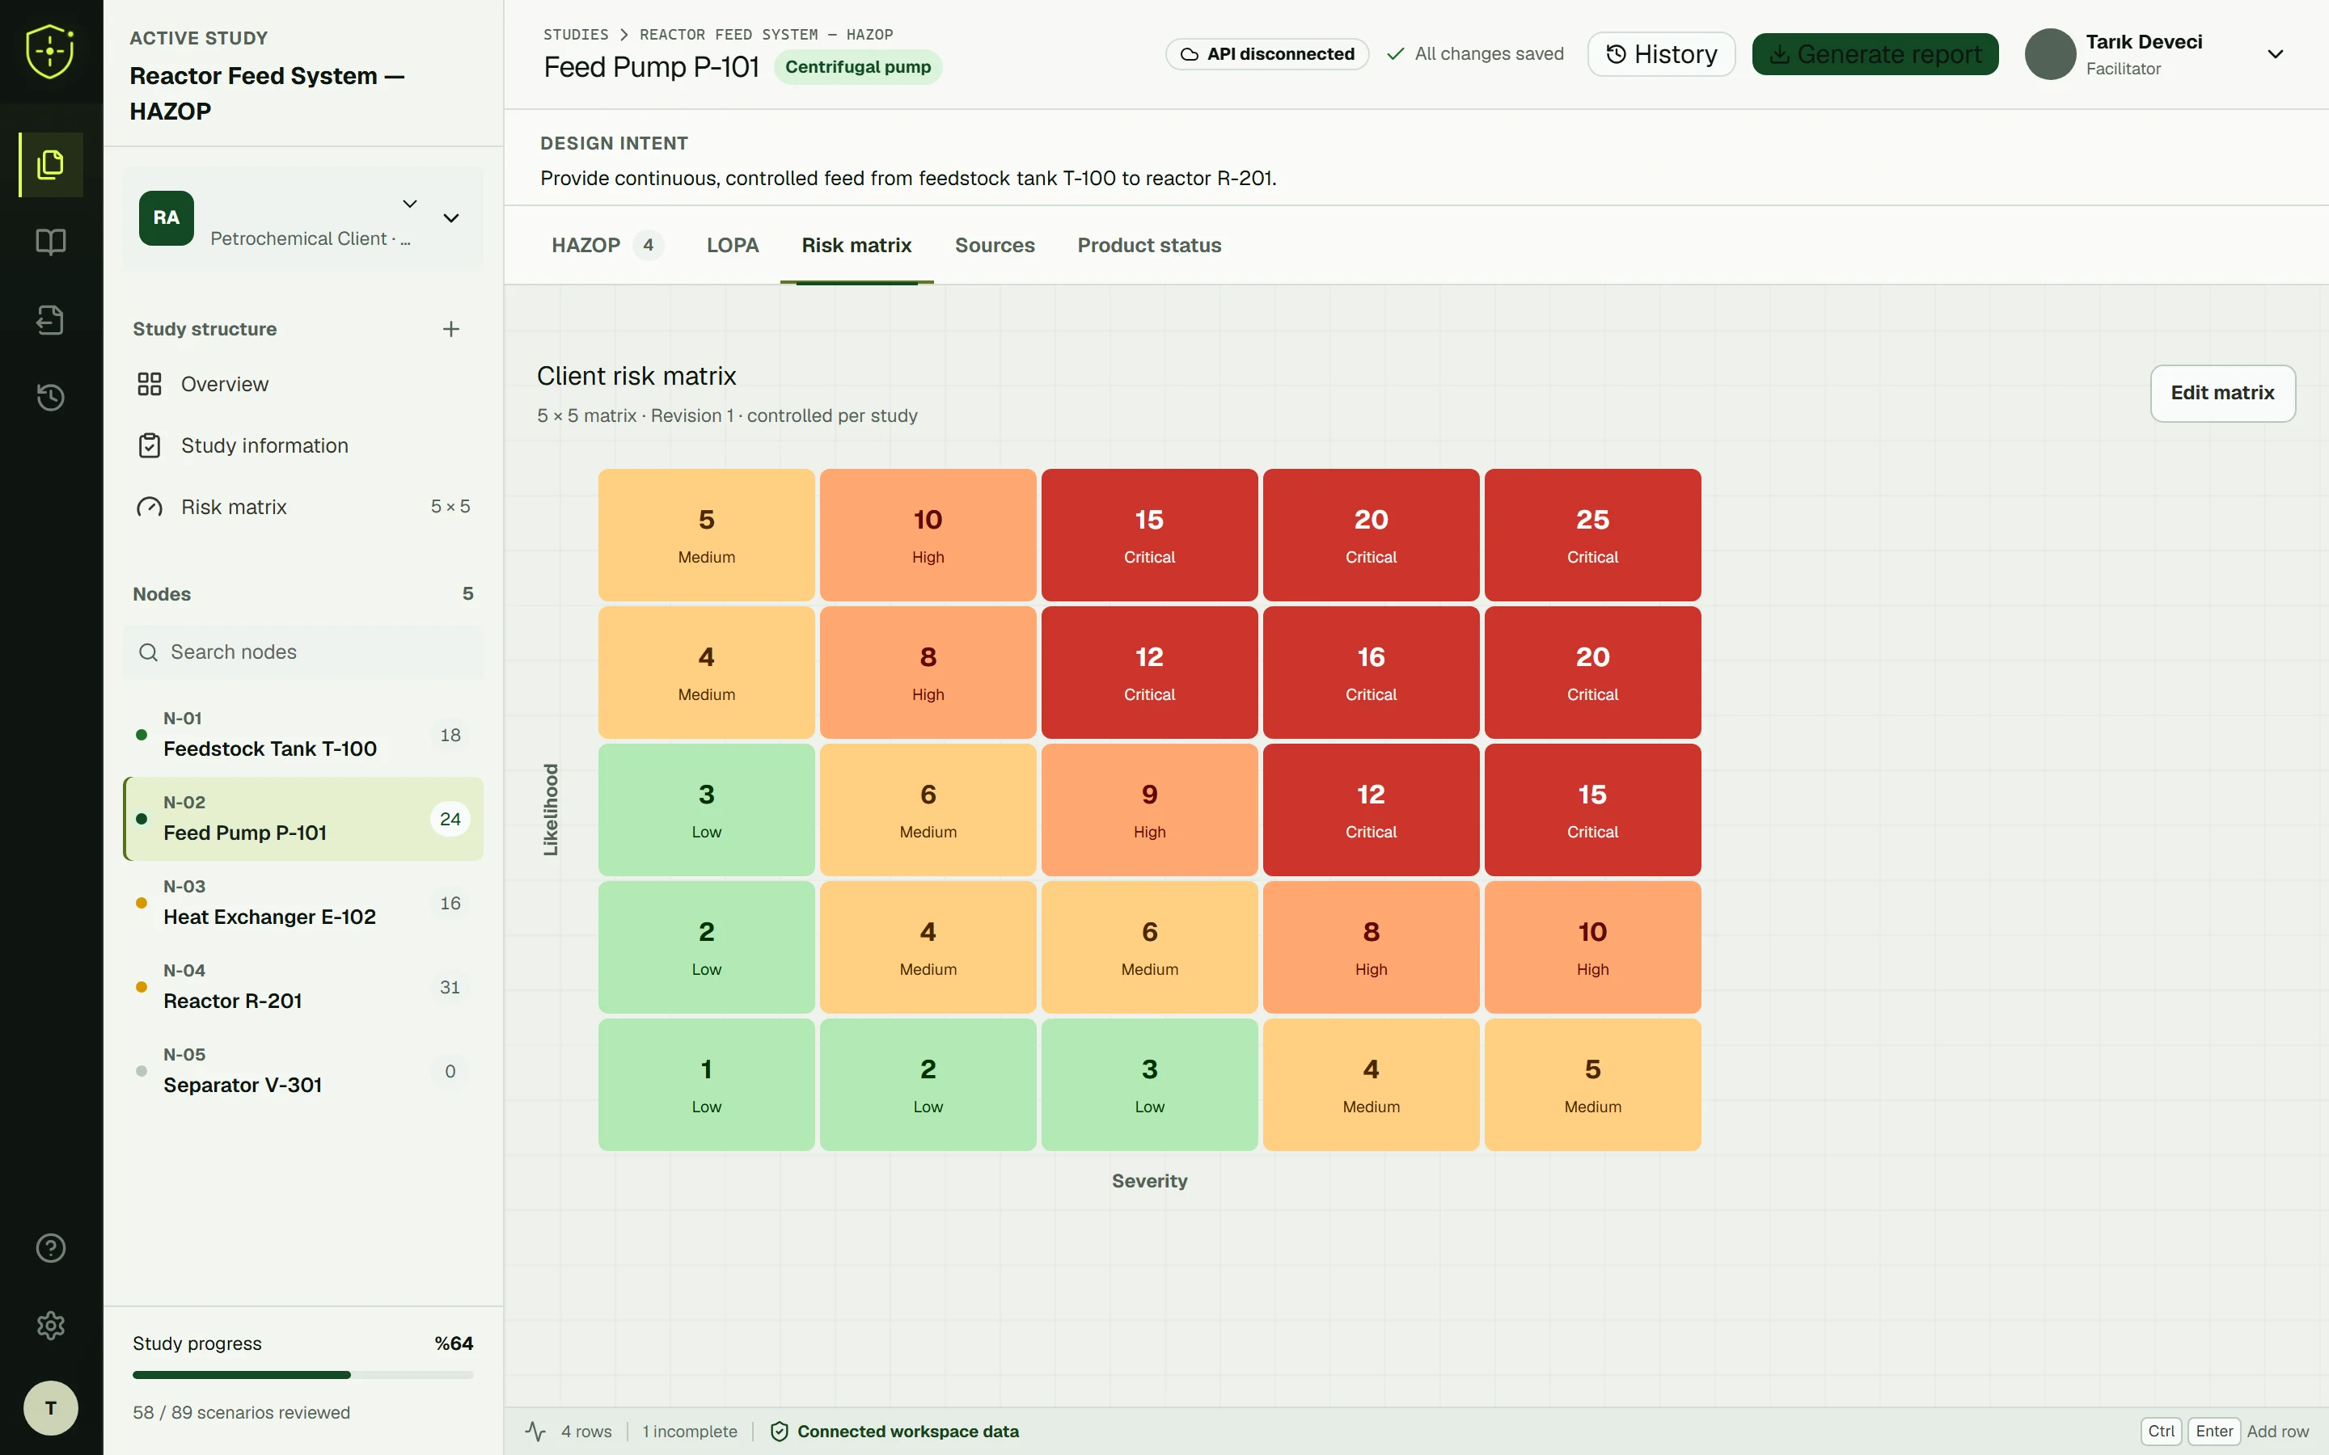Screen dimensions: 2329x1455
Task: Click the search magnifier icon in nodes
Action: (x=148, y=652)
